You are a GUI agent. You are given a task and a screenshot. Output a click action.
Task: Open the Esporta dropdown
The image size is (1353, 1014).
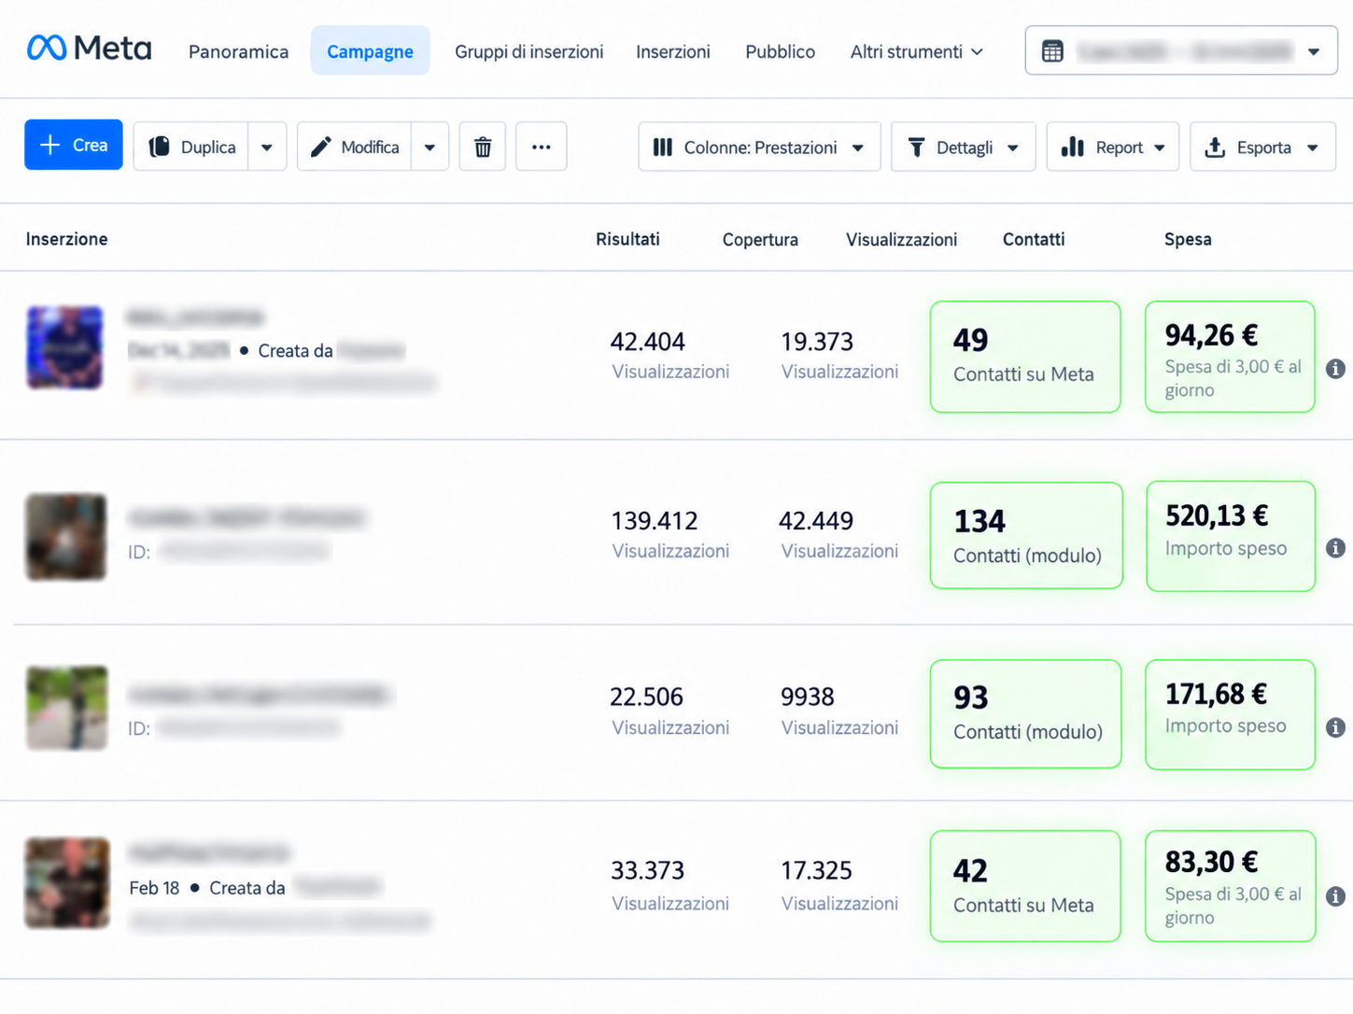click(1262, 147)
